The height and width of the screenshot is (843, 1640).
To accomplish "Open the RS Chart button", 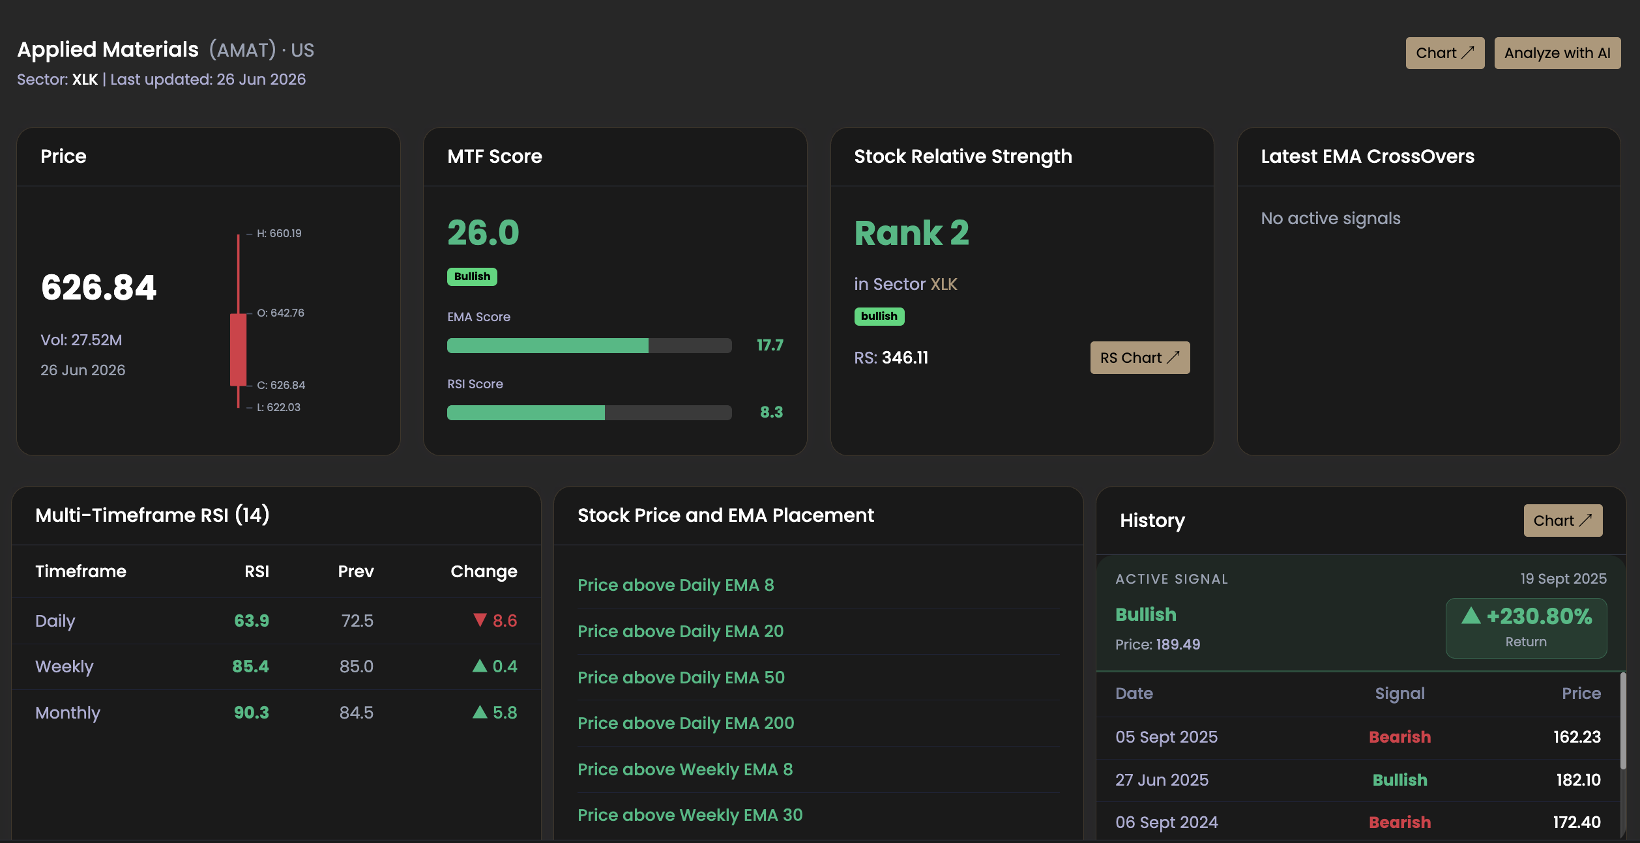I will [x=1139, y=358].
